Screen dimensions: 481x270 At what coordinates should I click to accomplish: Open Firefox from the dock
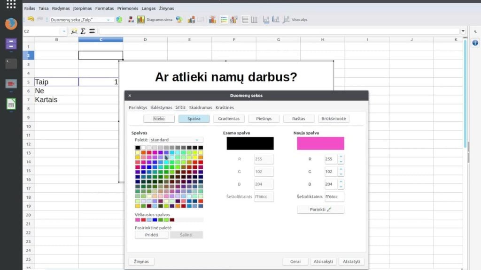point(11,23)
